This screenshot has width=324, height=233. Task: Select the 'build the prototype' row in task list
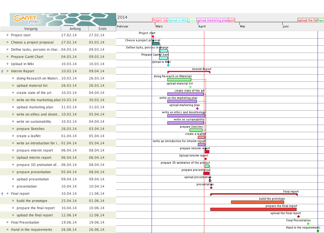pyautogui.click(x=32, y=201)
